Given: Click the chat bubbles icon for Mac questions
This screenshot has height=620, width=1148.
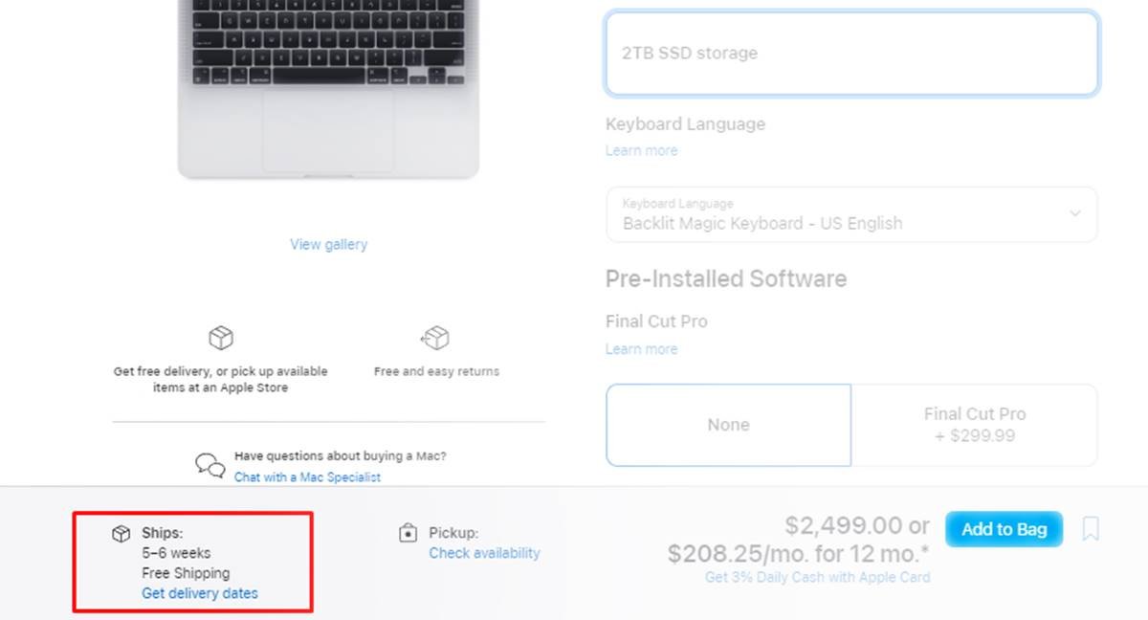Looking at the screenshot, I should pos(210,466).
